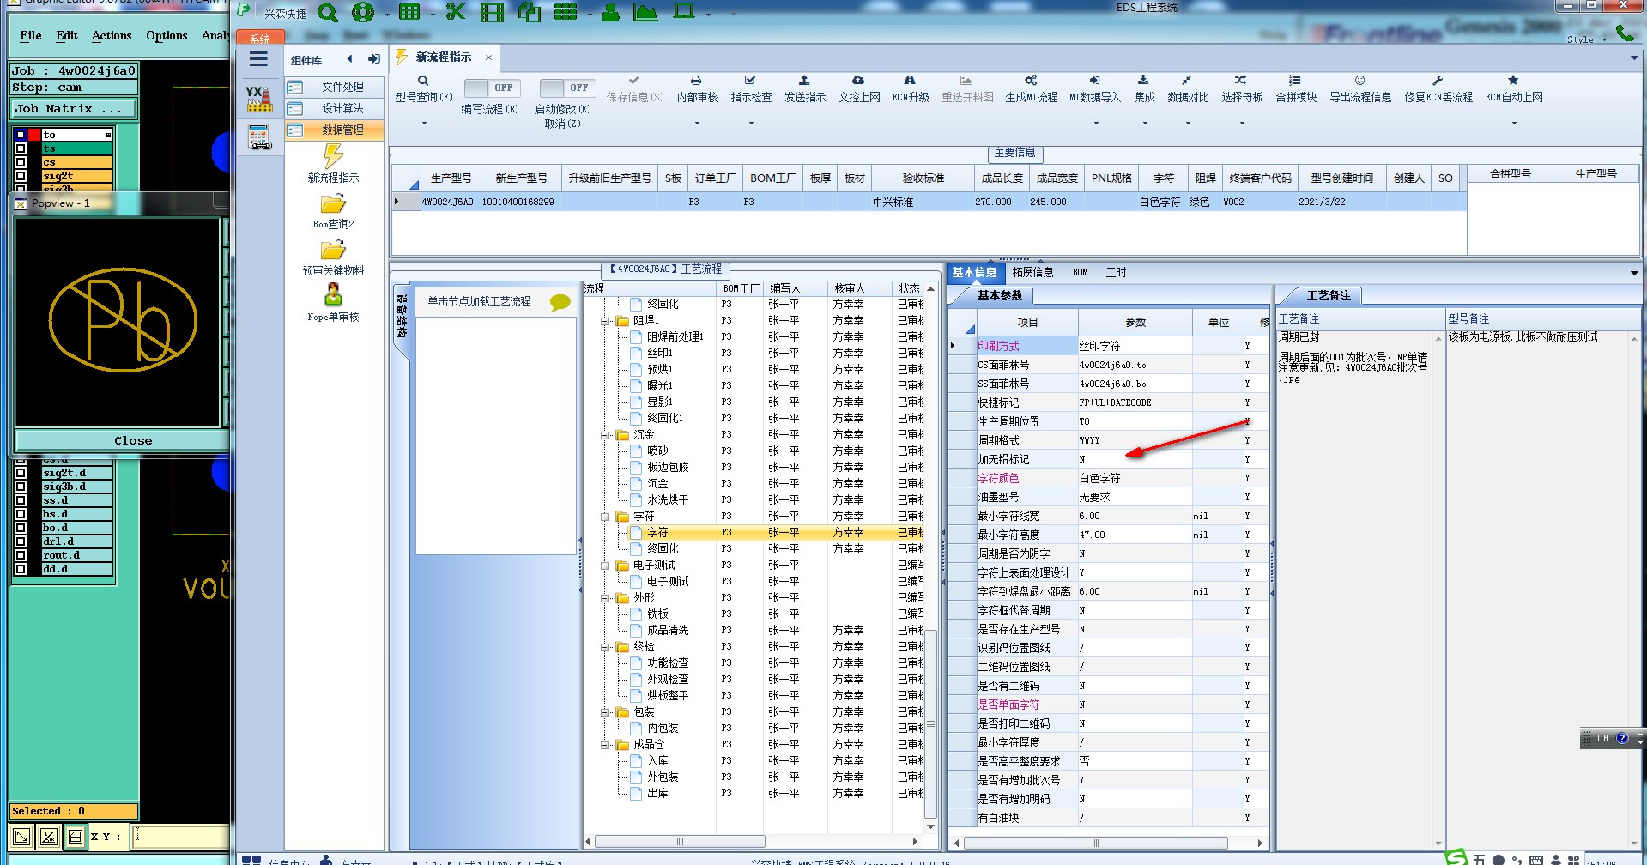This screenshot has width=1647, height=865.
Task: Collapse the 终检 tree folder
Action: pos(605,647)
